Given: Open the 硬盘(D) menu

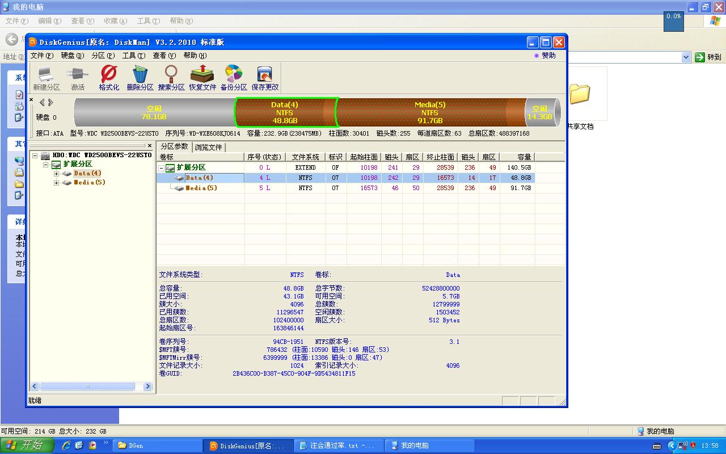Looking at the screenshot, I should [x=72, y=56].
